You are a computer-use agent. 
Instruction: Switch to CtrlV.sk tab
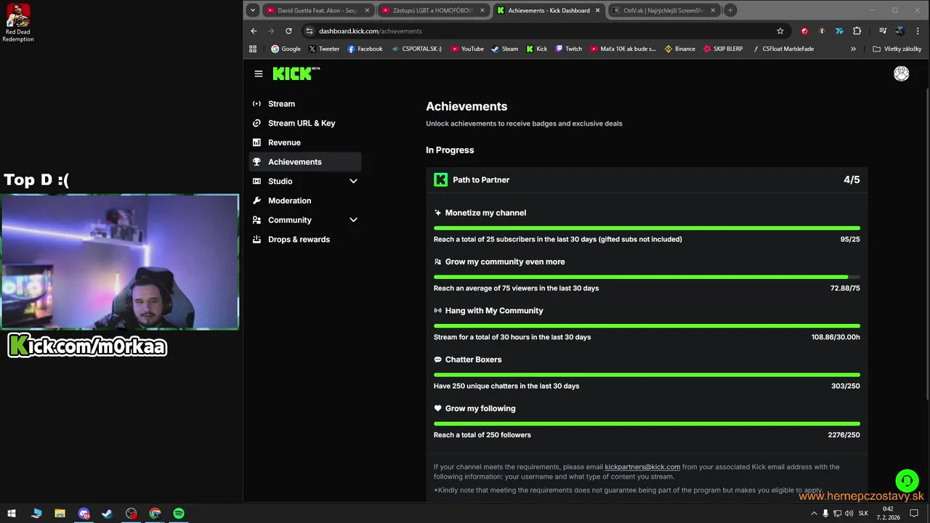663,10
